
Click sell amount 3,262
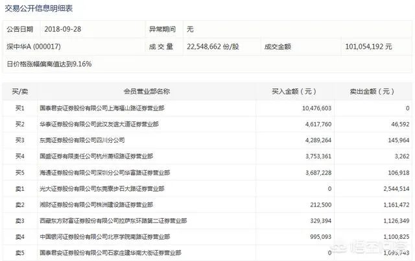click(x=402, y=156)
